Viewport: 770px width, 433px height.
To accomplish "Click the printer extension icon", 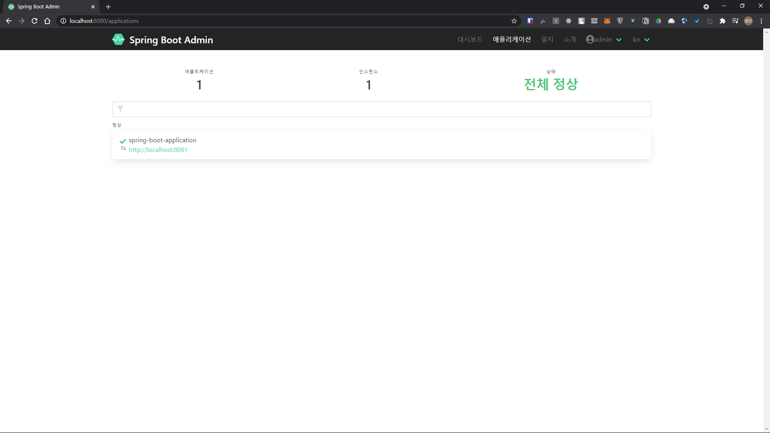I will point(671,21).
